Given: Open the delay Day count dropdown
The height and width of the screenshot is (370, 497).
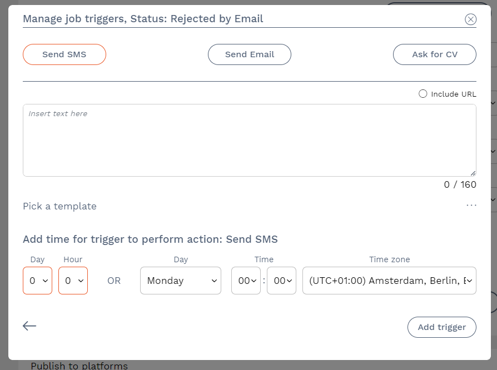Looking at the screenshot, I should click(x=37, y=281).
